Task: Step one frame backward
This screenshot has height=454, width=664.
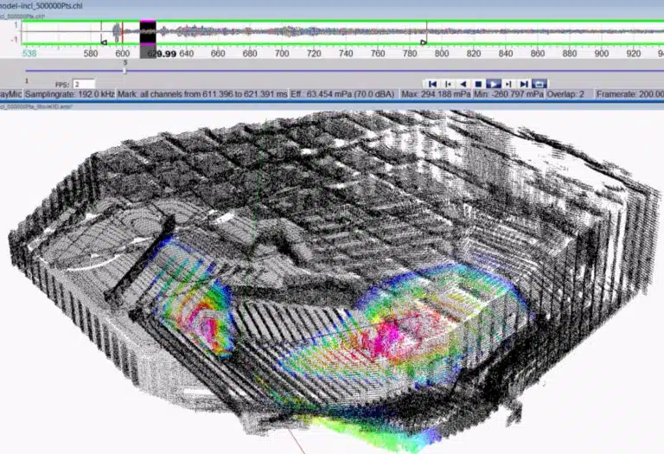Action: click(x=448, y=83)
